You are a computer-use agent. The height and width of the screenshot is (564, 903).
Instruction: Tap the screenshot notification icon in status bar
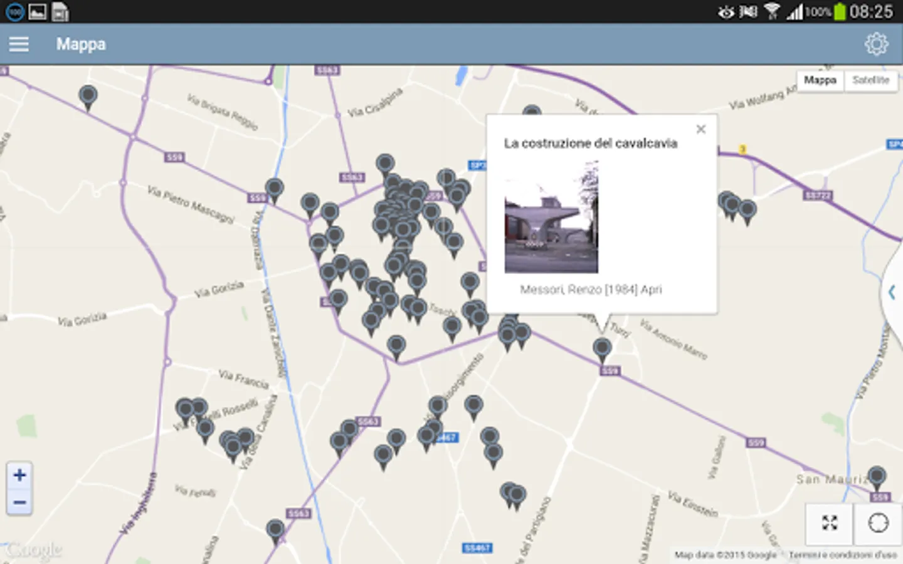click(38, 11)
